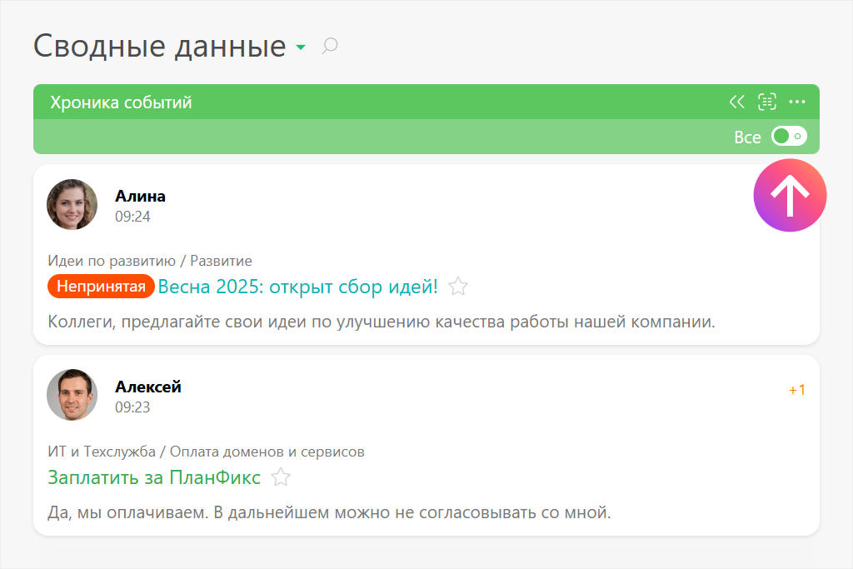Click the Хроника событий panel title
This screenshot has width=853, height=569.
[x=121, y=102]
